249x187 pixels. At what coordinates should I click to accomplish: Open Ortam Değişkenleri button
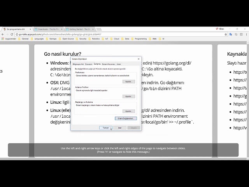pos(126,118)
